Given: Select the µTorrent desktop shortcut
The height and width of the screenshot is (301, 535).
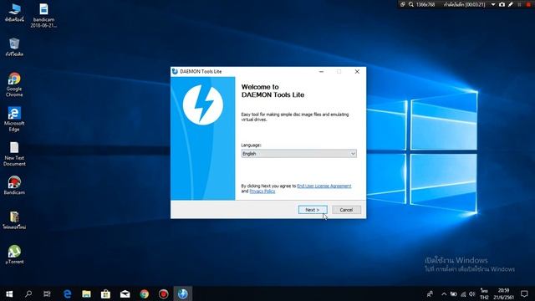Looking at the screenshot, I should pyautogui.click(x=14, y=254).
